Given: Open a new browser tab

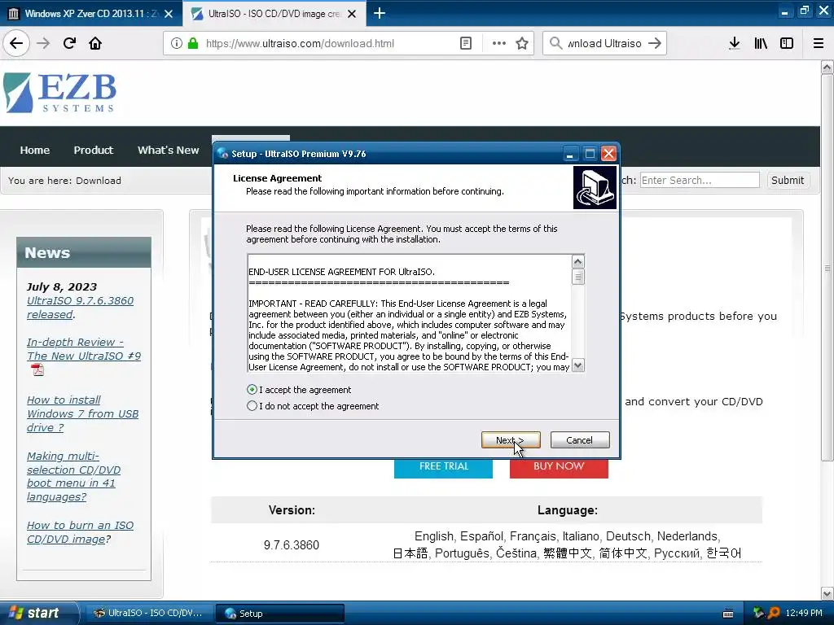Looking at the screenshot, I should click(380, 13).
